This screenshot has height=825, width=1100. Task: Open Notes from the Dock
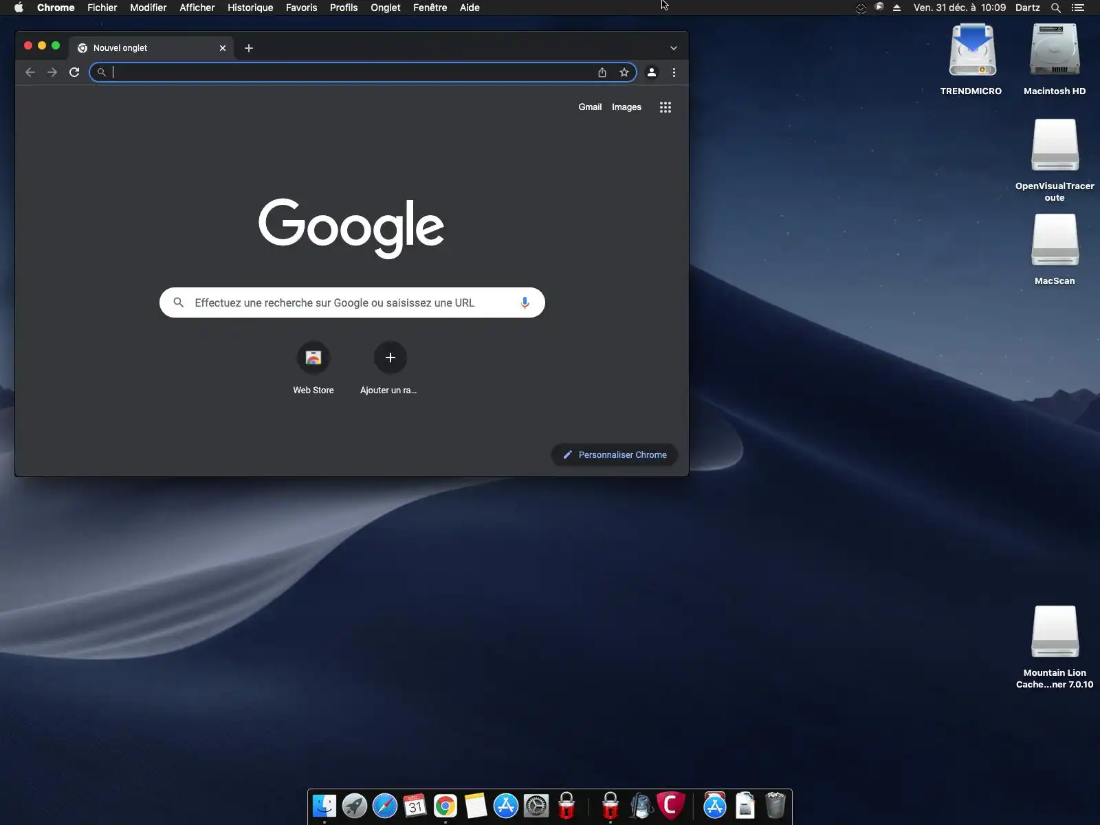(x=476, y=806)
